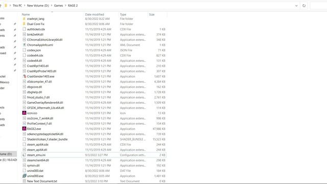The image size is (327, 184).
Task: Select unins000.dat file name
Action: (35, 171)
